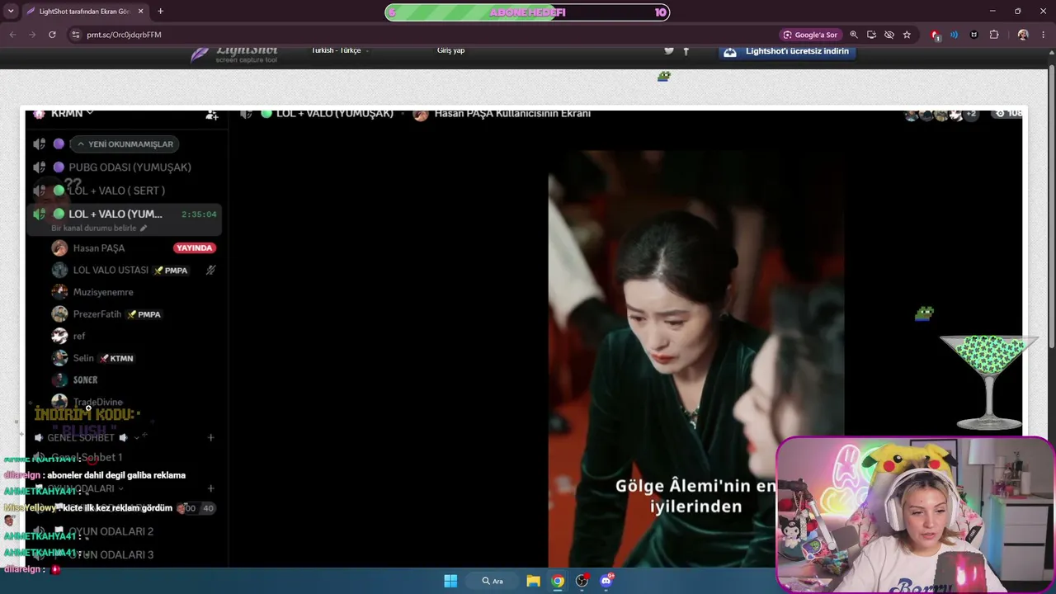The height and width of the screenshot is (594, 1056).
Task: Open File Explorer from taskbar
Action: point(533,581)
